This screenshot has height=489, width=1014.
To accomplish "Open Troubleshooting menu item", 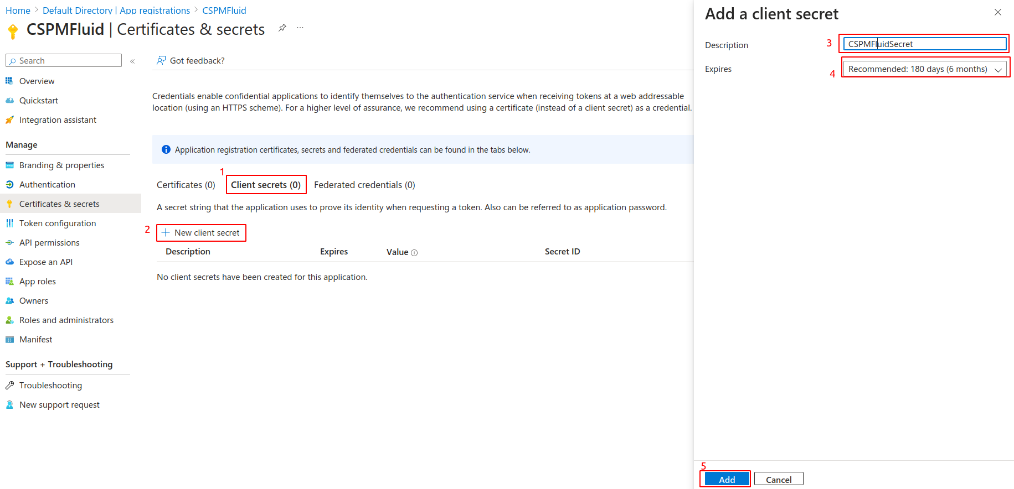I will [x=50, y=385].
